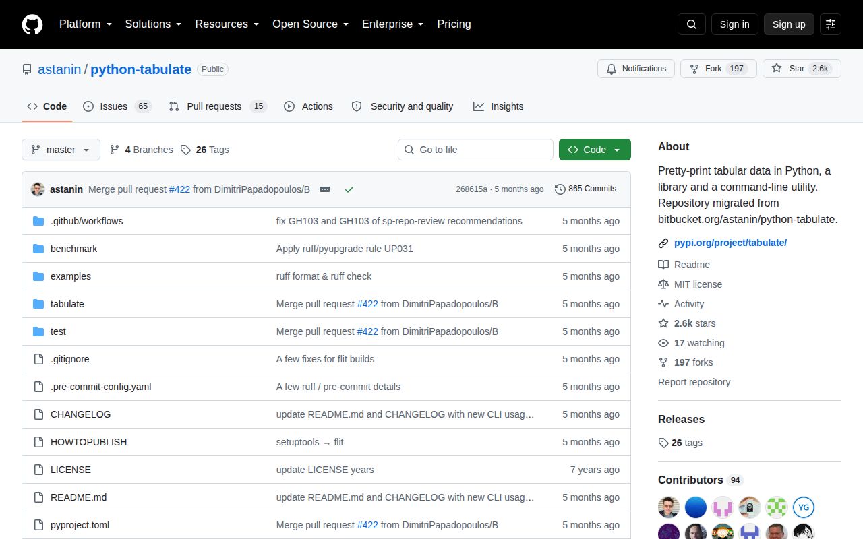Image resolution: width=863 pixels, height=539 pixels.
Task: View the 26 Tags link
Action: [x=205, y=150]
